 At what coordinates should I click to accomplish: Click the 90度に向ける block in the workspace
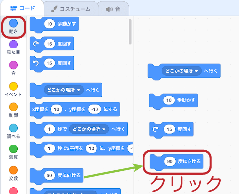pos(177,162)
